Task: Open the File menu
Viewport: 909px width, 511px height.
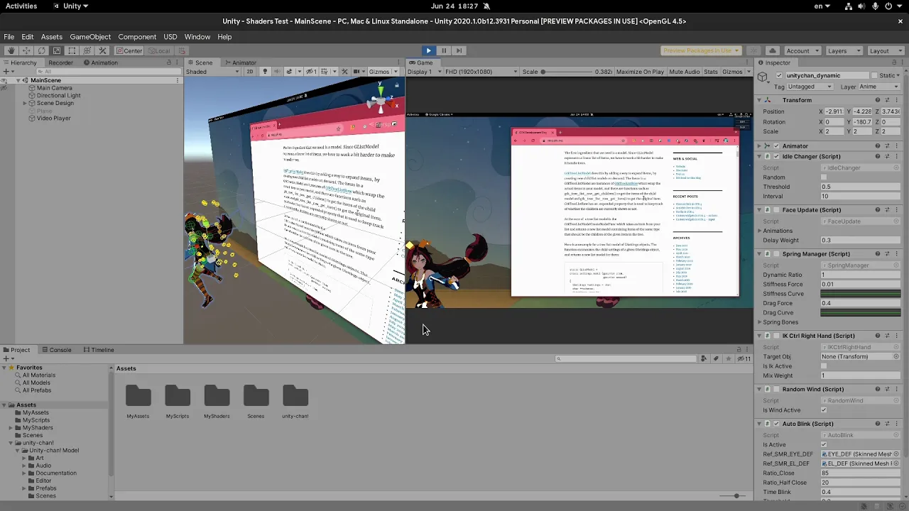Action: click(9, 37)
